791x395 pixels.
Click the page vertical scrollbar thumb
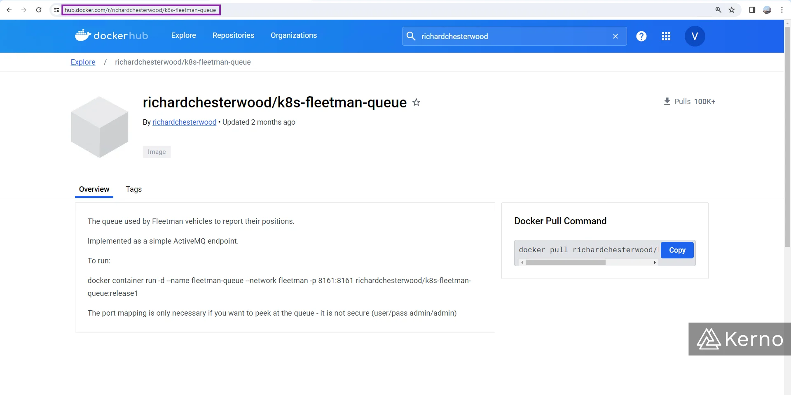[x=787, y=137]
